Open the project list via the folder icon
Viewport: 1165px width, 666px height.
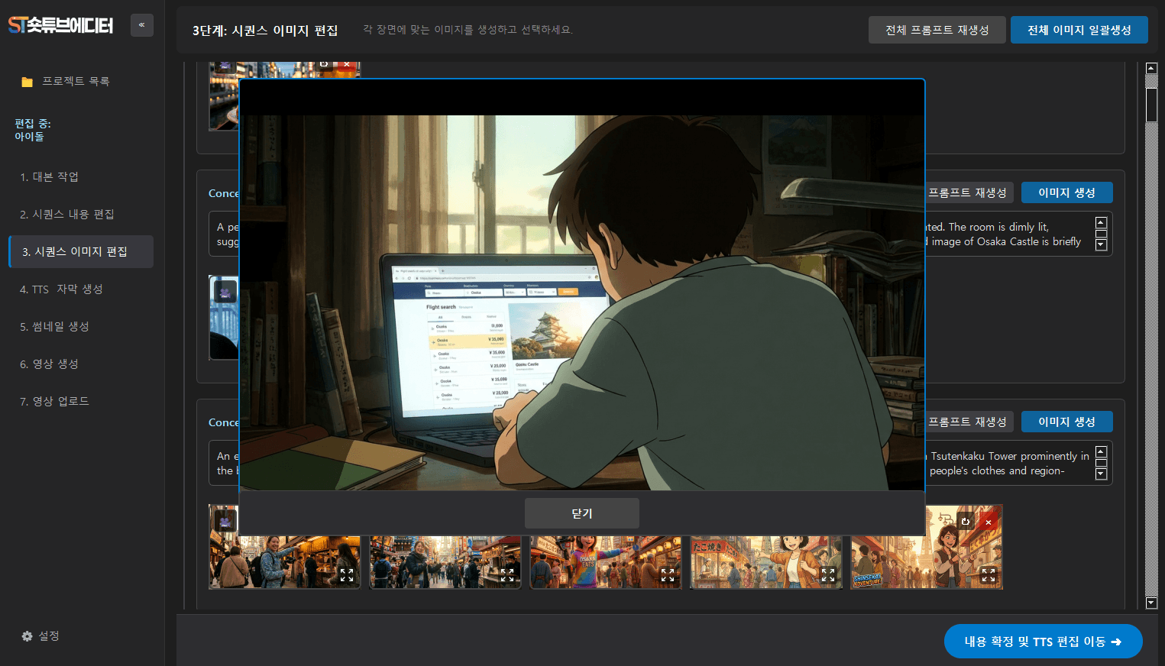28,82
